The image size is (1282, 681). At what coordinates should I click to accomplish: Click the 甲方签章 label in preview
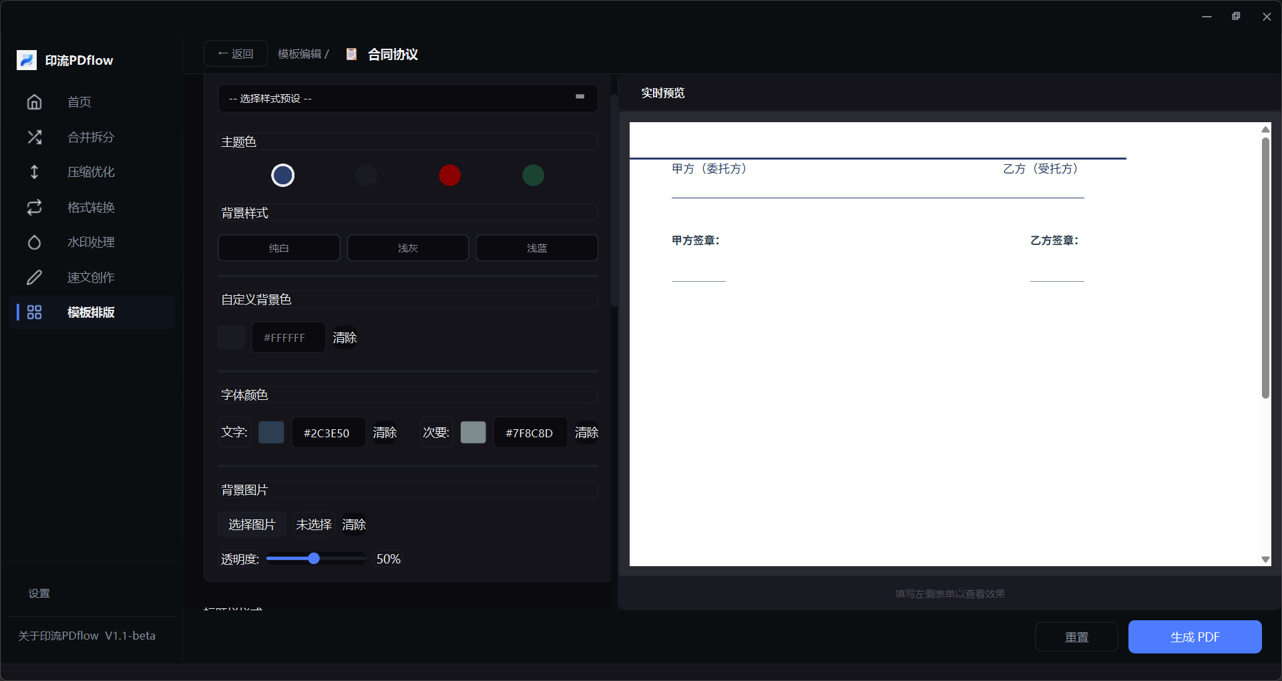(696, 240)
